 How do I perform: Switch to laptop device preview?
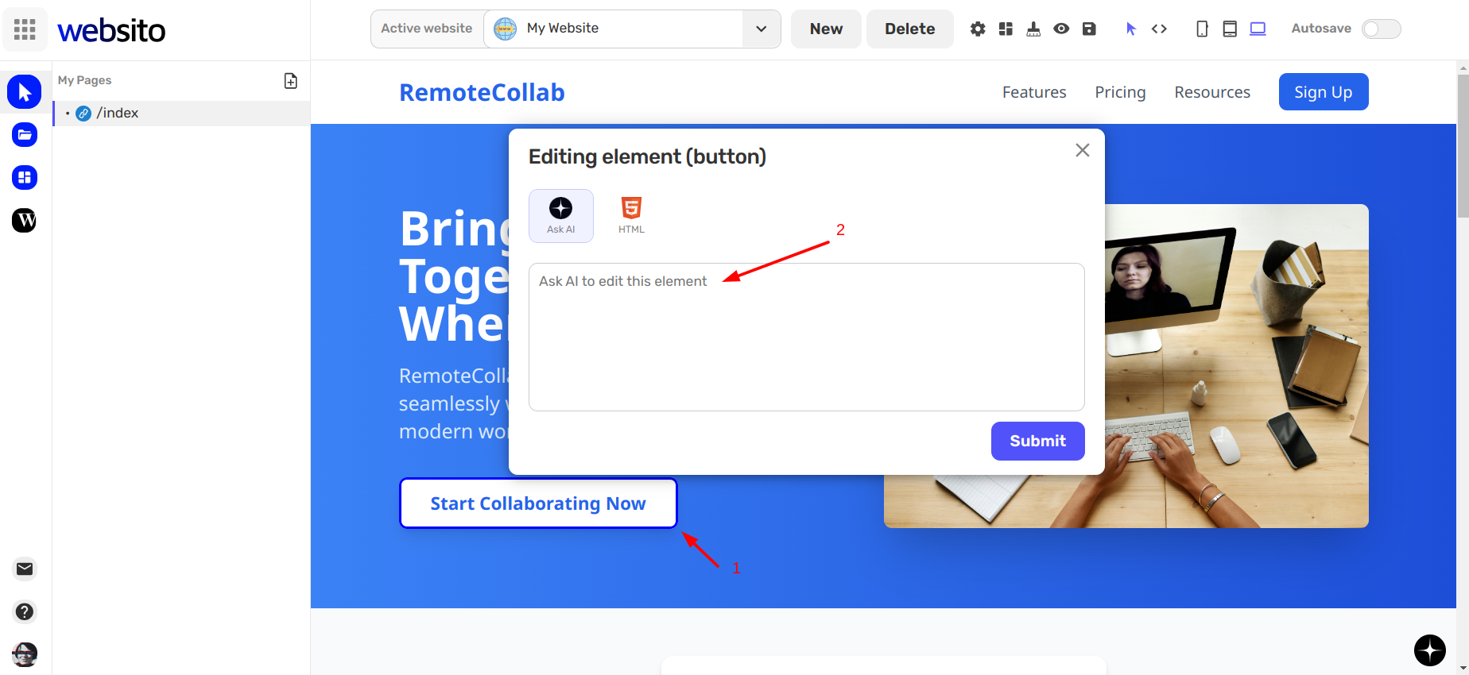coord(1258,29)
